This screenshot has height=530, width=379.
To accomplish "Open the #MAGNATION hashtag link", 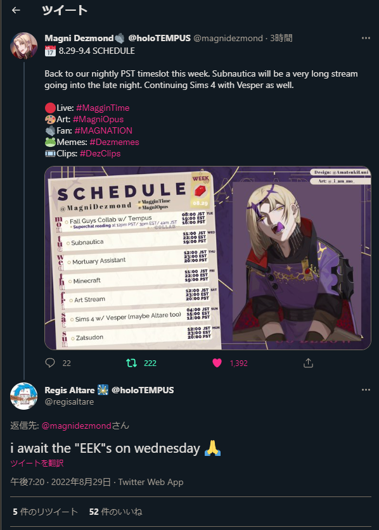I will click(x=103, y=130).
